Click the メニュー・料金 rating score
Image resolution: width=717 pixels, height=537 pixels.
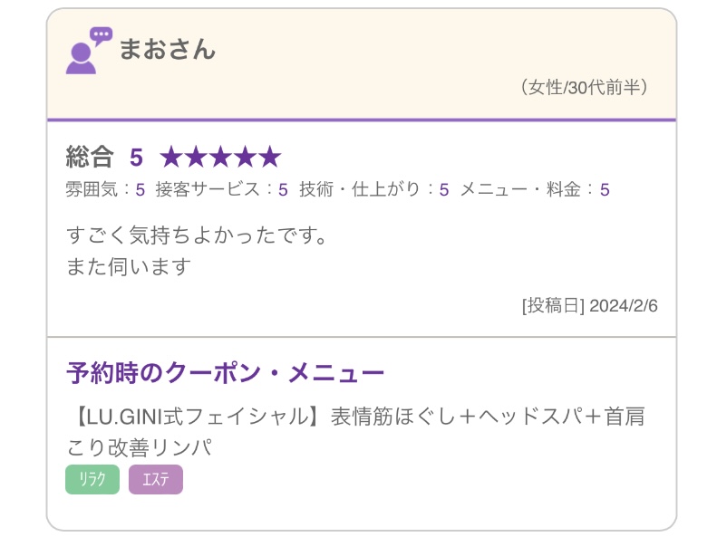(x=605, y=190)
